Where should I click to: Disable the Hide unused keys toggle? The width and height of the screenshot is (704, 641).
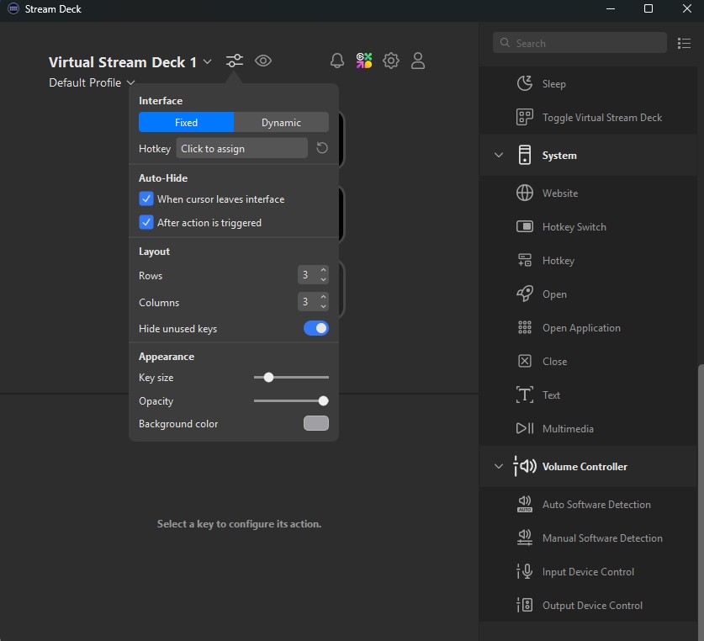click(316, 328)
